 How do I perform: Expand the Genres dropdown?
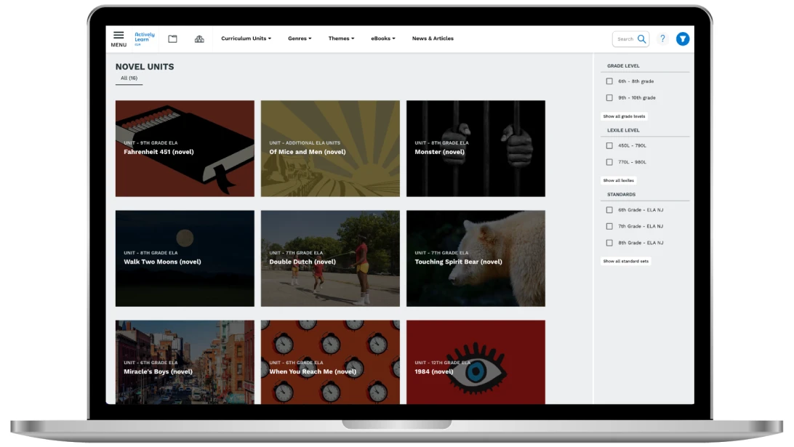coord(300,39)
